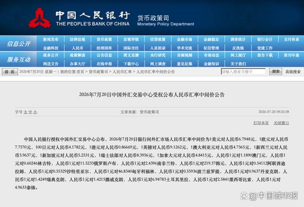The width and height of the screenshot is (304, 207).
Task: Follow the 货币政策司 breadcrumb link
Action: pos(98,72)
